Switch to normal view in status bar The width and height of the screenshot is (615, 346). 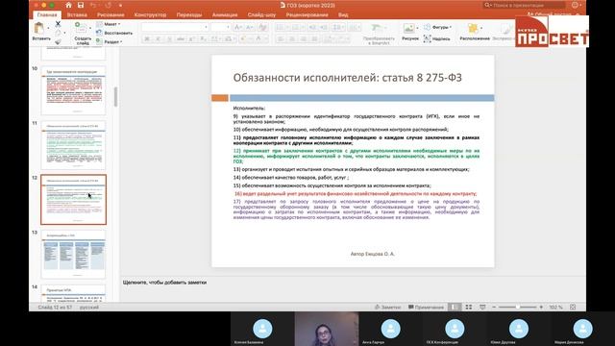coord(455,308)
